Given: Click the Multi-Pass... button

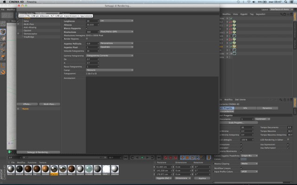Looking at the screenshot, I should click(x=50, y=104).
